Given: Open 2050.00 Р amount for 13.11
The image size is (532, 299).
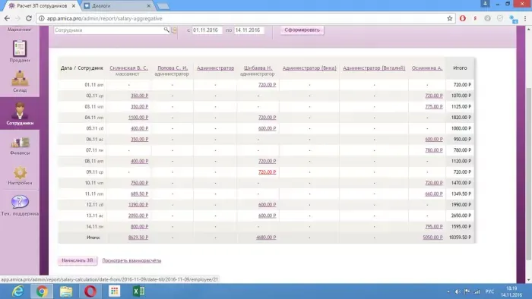Looking at the screenshot, I should pyautogui.click(x=138, y=216).
